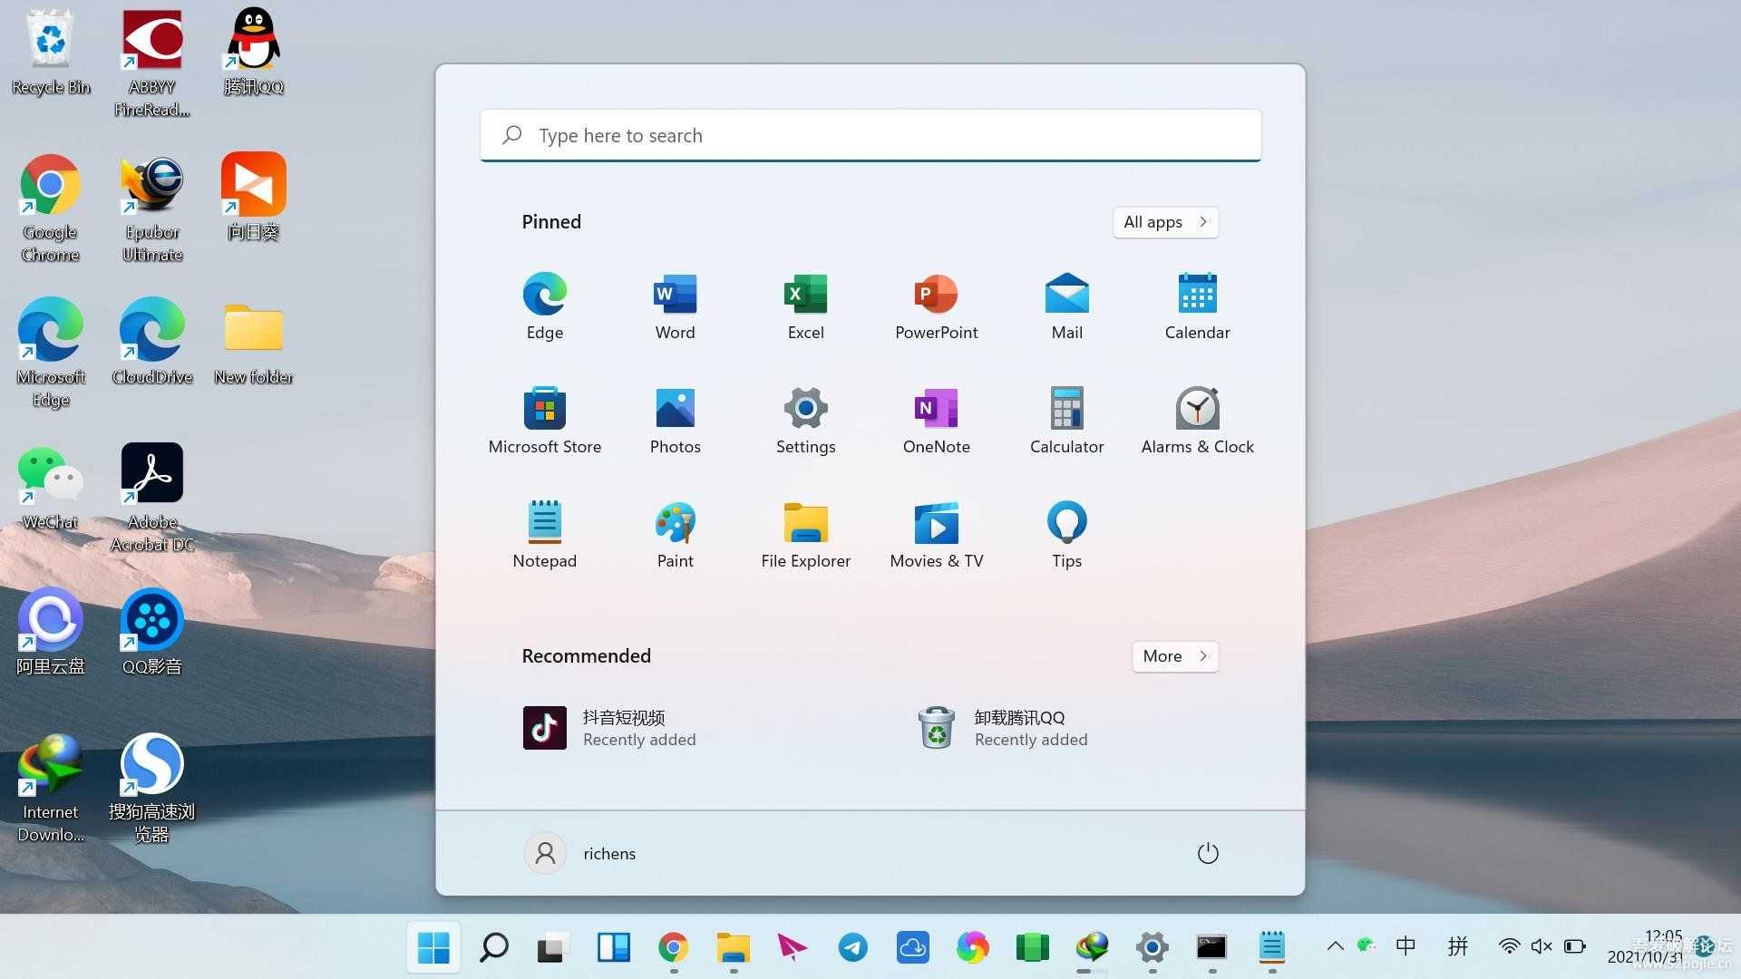
Task: Open Telegram from the taskbar
Action: [x=852, y=946]
